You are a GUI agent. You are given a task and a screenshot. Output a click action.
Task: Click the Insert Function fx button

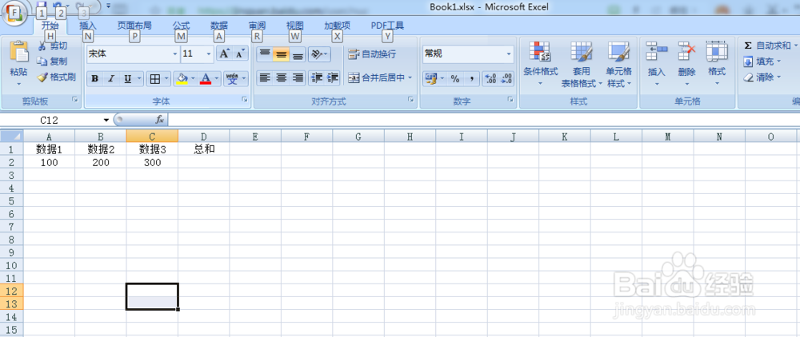point(160,120)
